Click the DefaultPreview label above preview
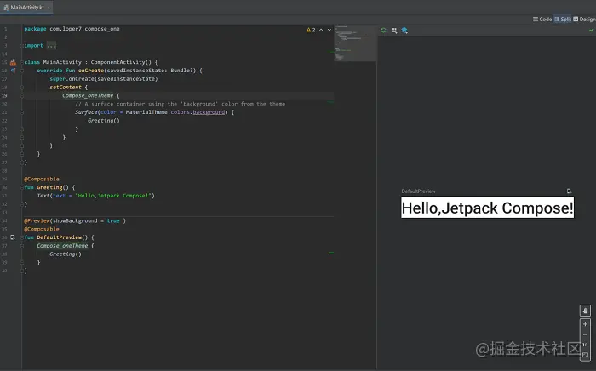 pos(419,191)
